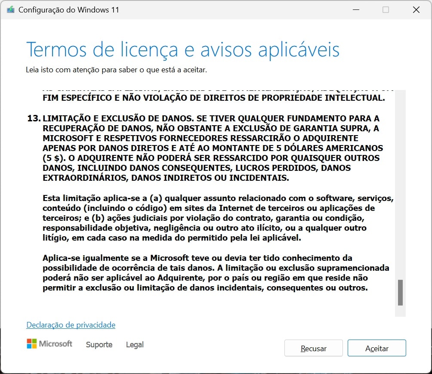The height and width of the screenshot is (374, 432).
Task: Open the Suporte link
Action: 99,345
